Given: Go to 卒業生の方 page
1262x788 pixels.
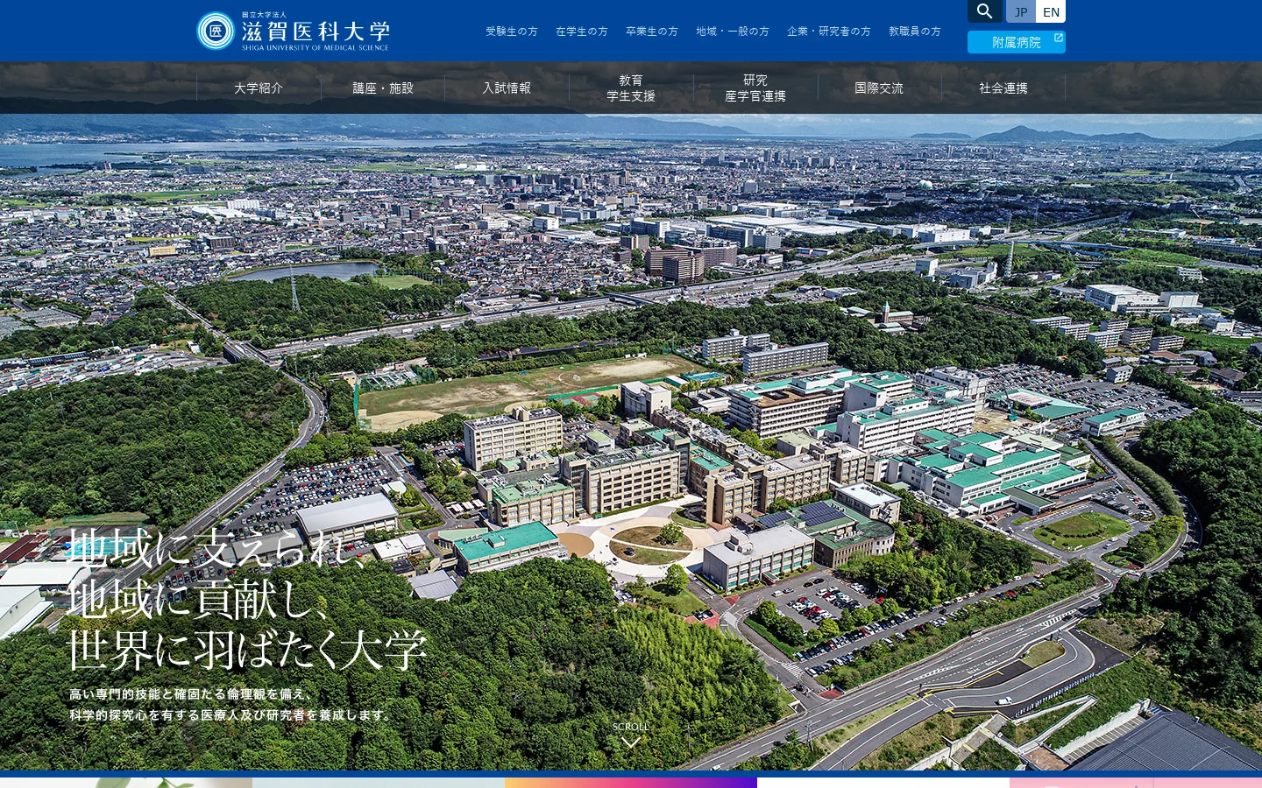Looking at the screenshot, I should point(652,32).
